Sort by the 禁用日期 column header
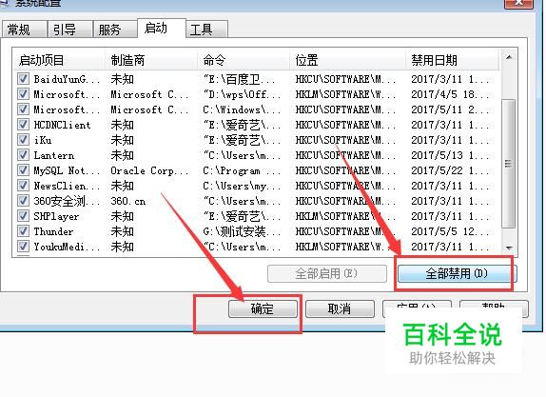Viewport: 546px width, 397px height. click(x=452, y=60)
